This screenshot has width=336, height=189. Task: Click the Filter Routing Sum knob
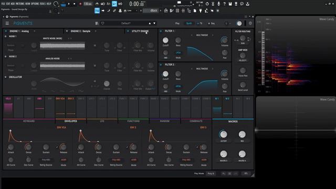point(243,38)
